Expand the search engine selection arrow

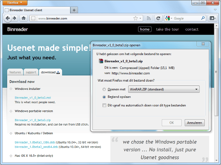[172, 18]
